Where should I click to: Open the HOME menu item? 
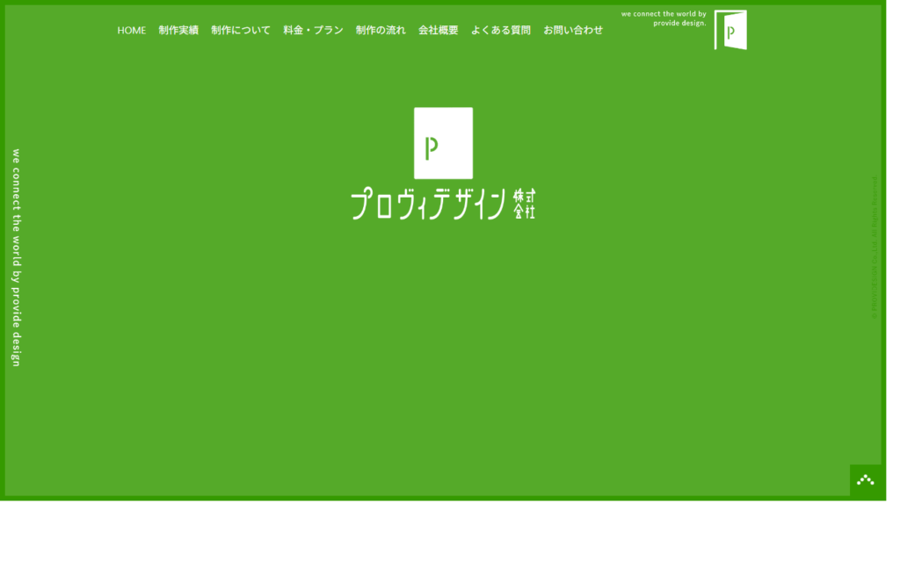(132, 30)
